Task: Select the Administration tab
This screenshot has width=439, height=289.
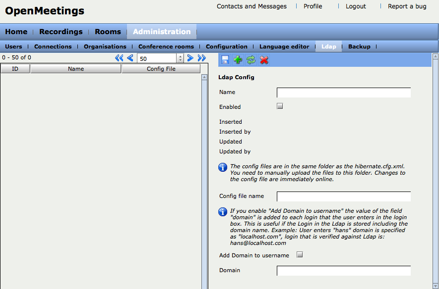Action: click(x=162, y=32)
